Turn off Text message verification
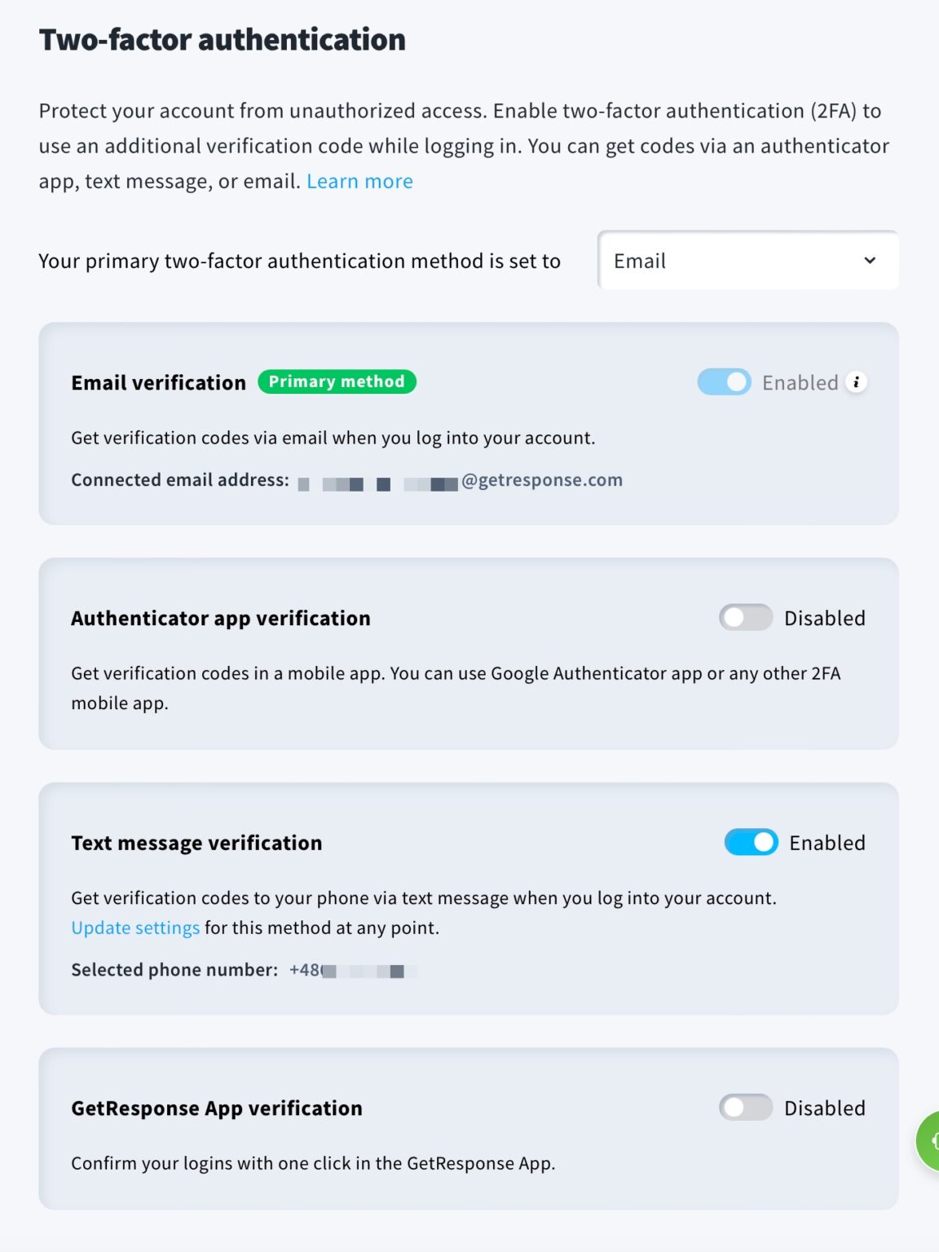 [750, 842]
